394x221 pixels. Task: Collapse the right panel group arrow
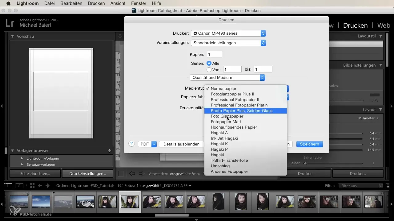[392, 106]
